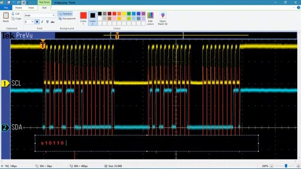The height and width of the screenshot is (169, 301).
Task: Click the text box bottom center handle
Action: click(147, 151)
